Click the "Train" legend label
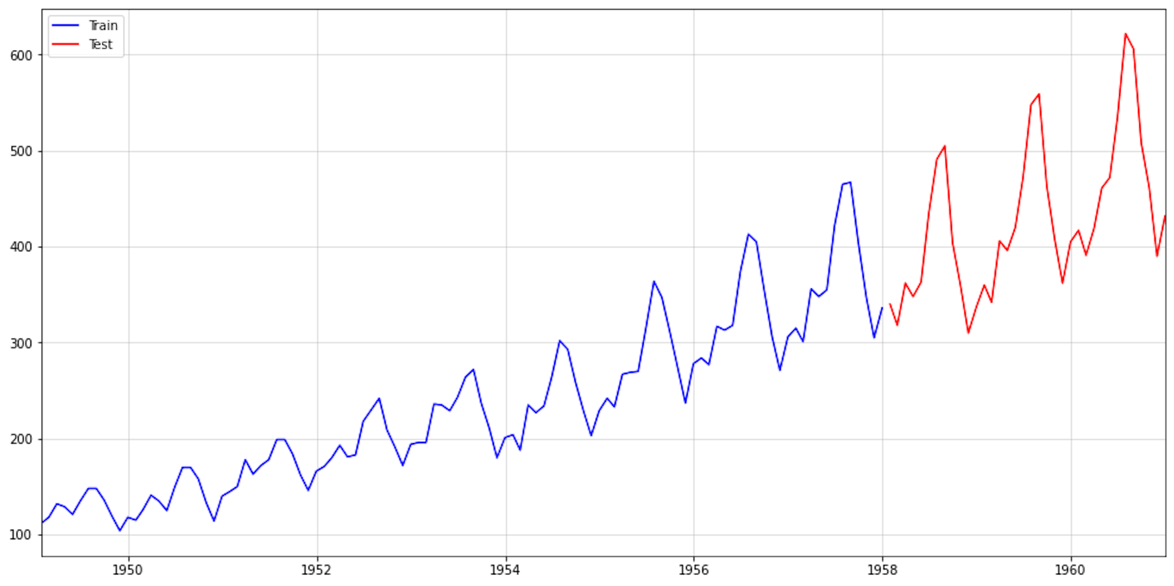The width and height of the screenshot is (1174, 586). coord(103,26)
